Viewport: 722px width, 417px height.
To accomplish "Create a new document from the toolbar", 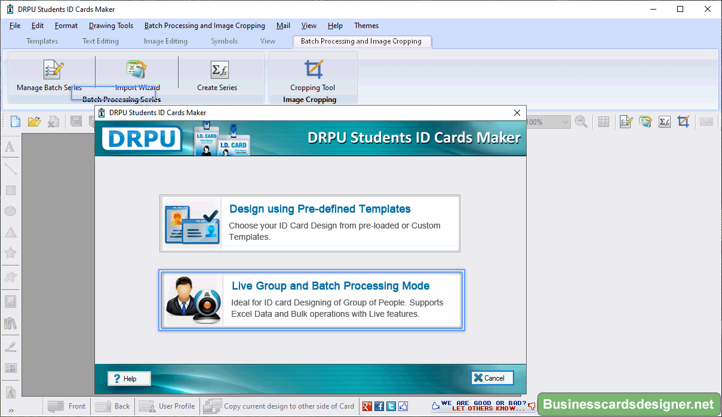I will (16, 122).
